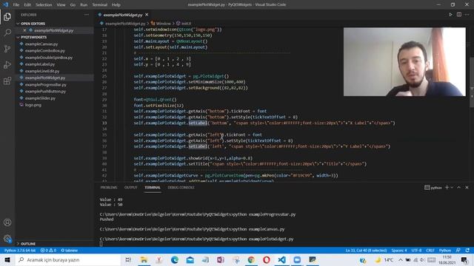Open the Search view in the activity bar
Screen dimensions: 474x266
[7, 33]
